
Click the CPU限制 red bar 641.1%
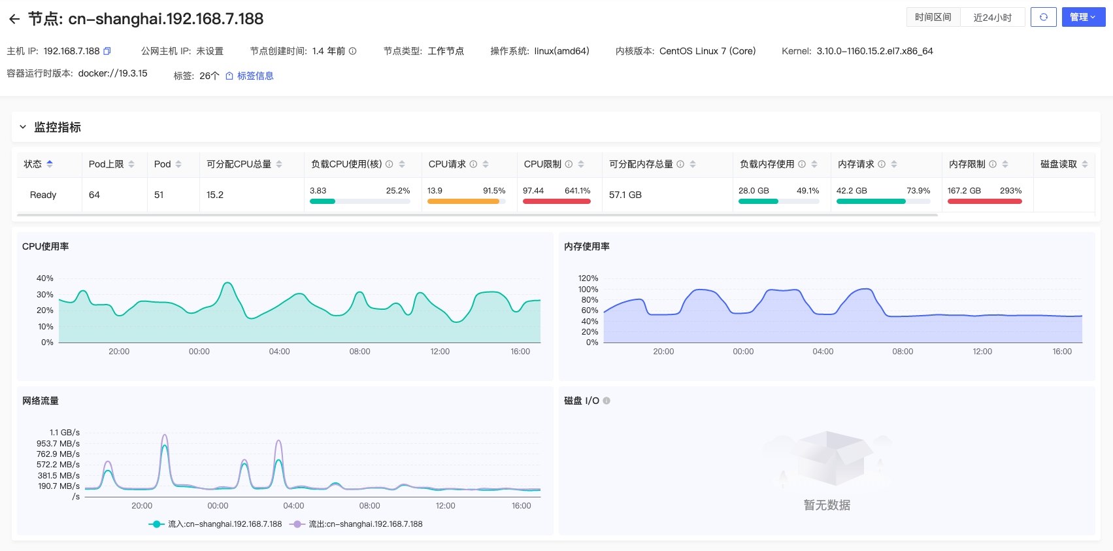pos(557,201)
